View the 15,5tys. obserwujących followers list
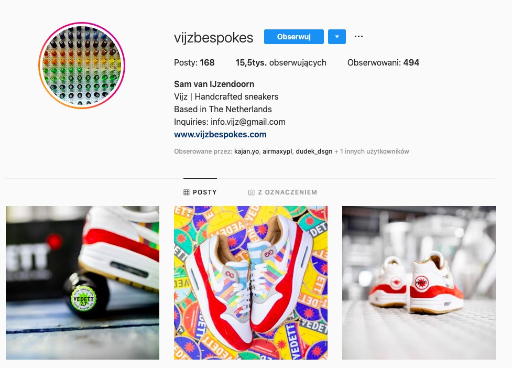512x368 pixels. coord(281,63)
